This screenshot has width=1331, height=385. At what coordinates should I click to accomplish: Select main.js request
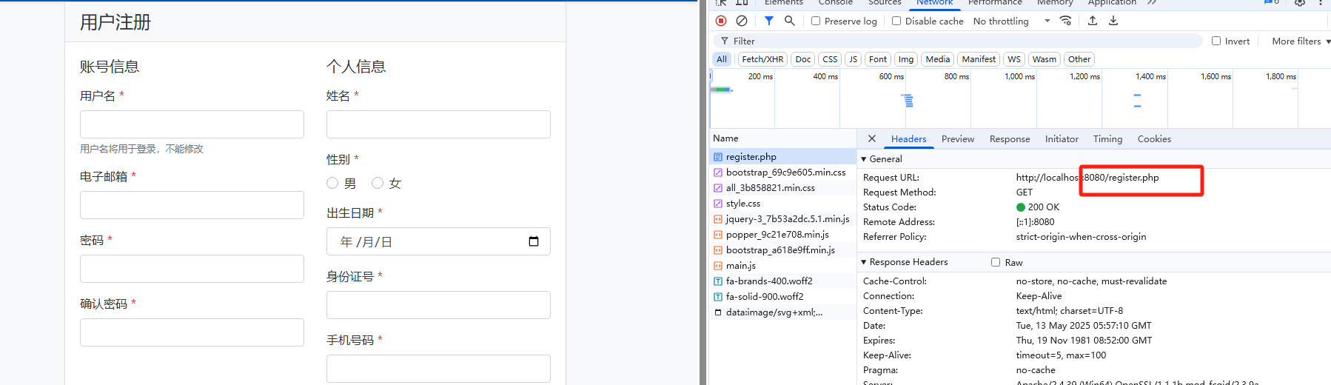[x=782, y=265]
